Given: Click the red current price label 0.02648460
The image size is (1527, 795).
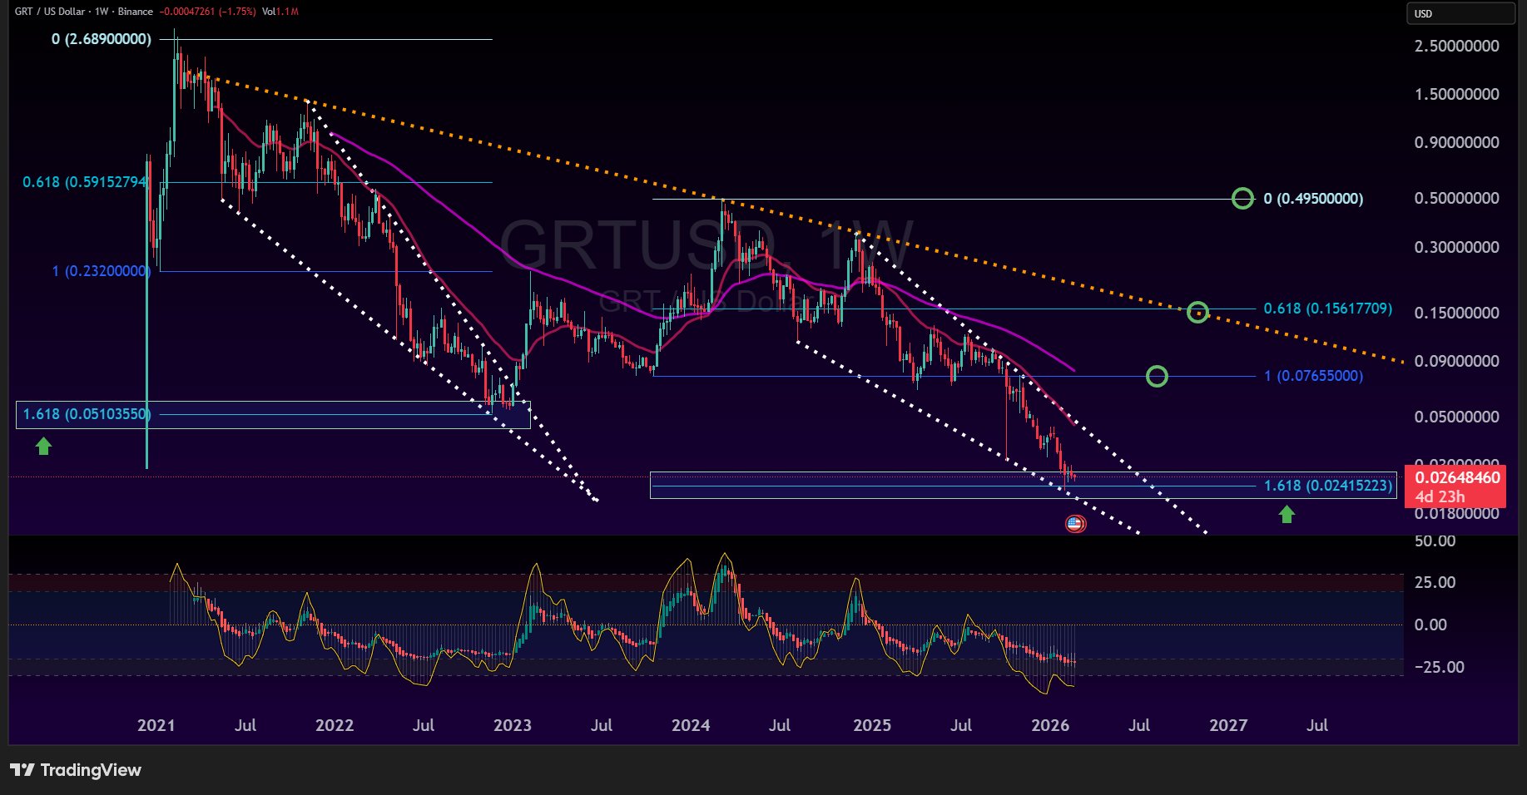Looking at the screenshot, I should [1455, 478].
